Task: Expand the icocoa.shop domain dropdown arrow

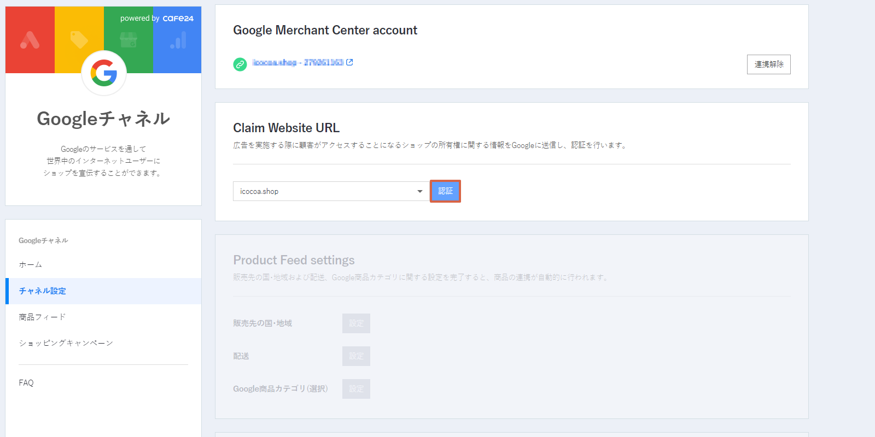Action: (420, 191)
